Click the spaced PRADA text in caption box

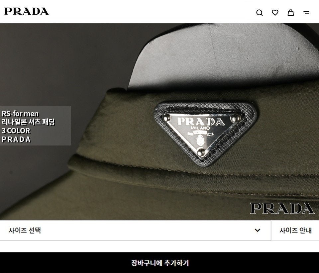click(x=16, y=139)
